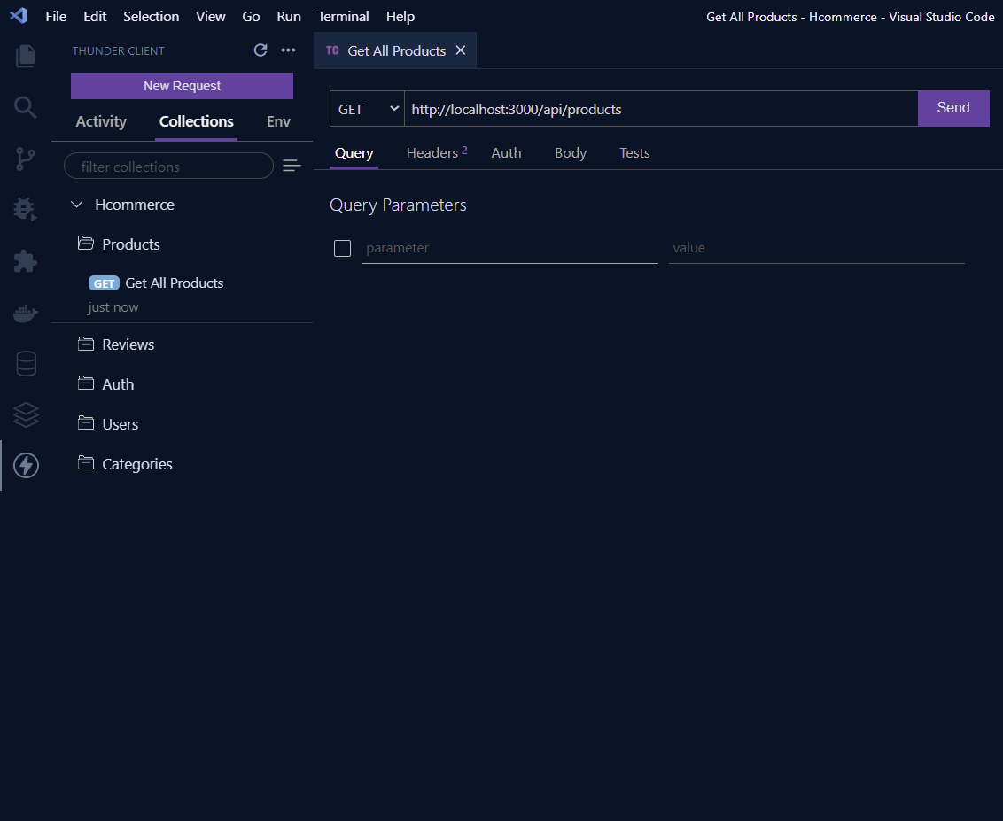Open the Search icon in activity bar
This screenshot has height=821, width=1003.
[26, 107]
